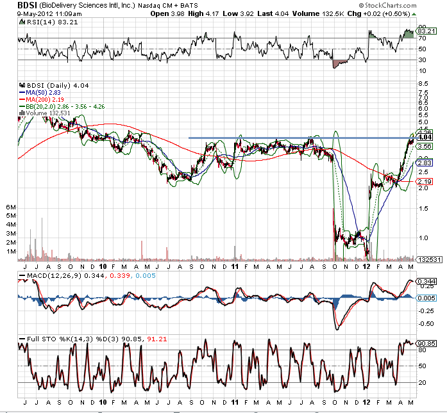Click the Chg +0.02 (+0.50%) value
The height and width of the screenshot is (413, 447).
click(378, 13)
